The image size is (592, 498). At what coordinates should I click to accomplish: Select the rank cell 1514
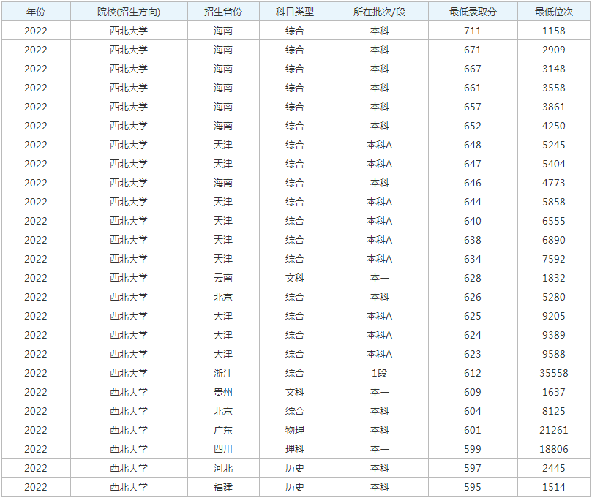coord(554,487)
